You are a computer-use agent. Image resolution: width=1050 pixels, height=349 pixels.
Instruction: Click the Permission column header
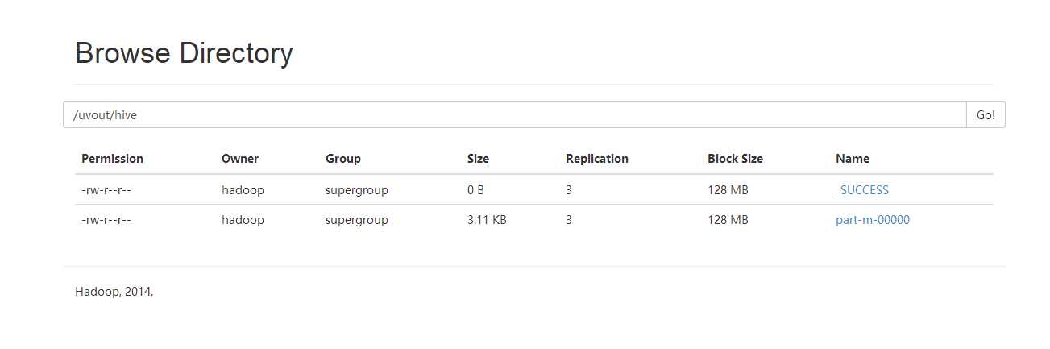pyautogui.click(x=113, y=159)
